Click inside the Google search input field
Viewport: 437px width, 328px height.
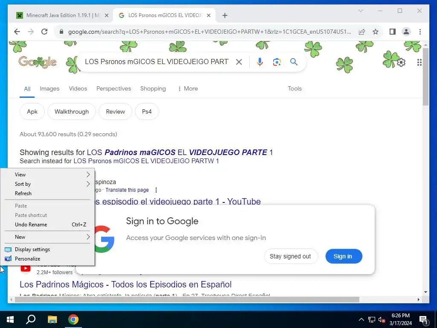pyautogui.click(x=157, y=62)
